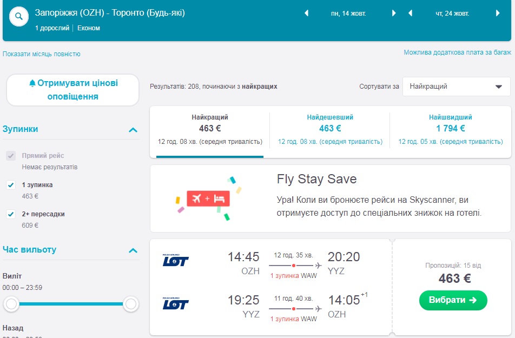Open the 'Сортувати за' dropdown
The width and height of the screenshot is (515, 338).
pos(456,87)
